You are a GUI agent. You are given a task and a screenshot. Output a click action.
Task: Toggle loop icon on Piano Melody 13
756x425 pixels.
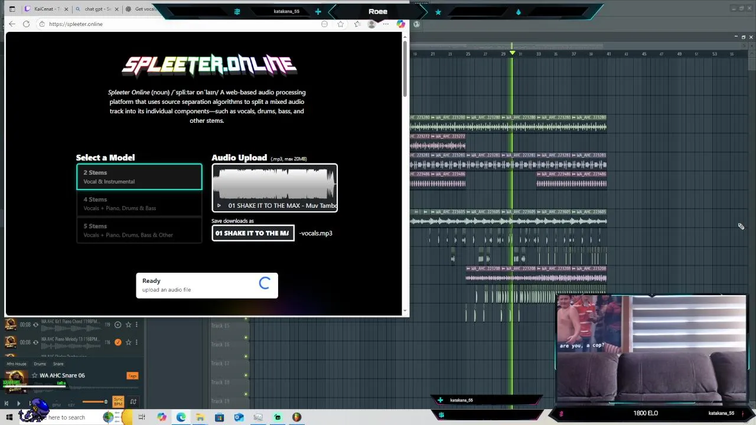tap(35, 342)
